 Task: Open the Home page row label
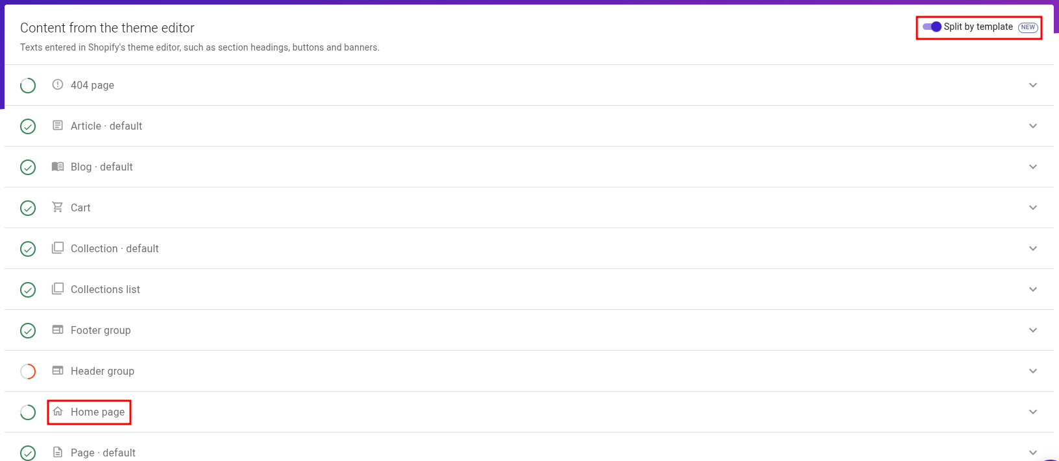click(97, 412)
